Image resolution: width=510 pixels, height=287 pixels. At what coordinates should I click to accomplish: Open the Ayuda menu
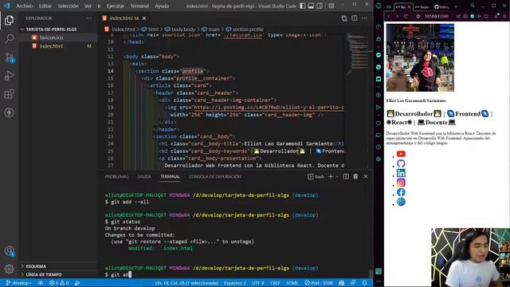162,6
